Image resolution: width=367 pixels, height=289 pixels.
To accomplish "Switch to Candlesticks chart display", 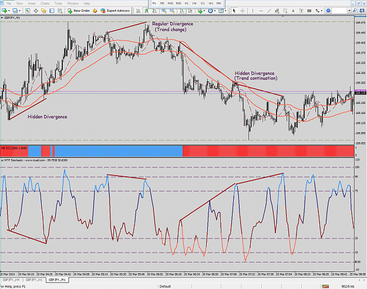I will (147, 11).
